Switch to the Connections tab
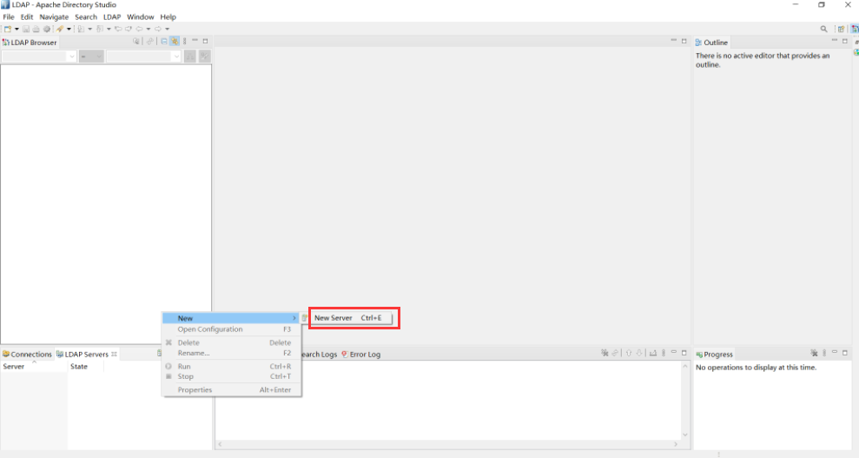 [27, 355]
